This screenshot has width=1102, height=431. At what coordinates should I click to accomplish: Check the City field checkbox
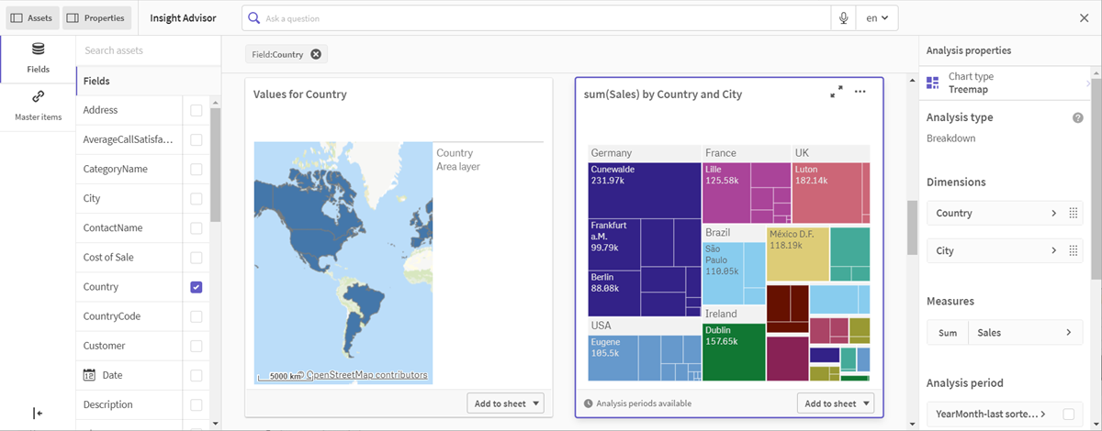[x=197, y=199]
